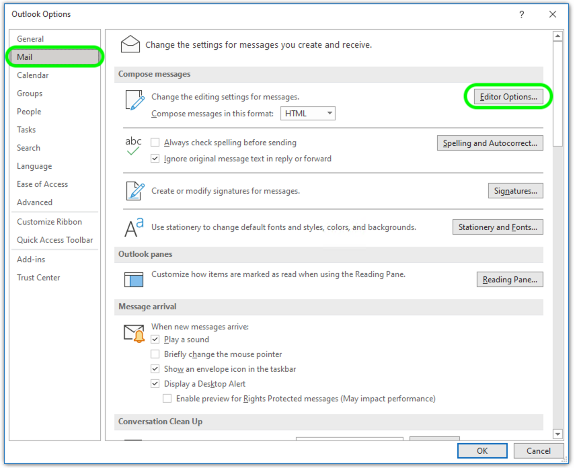Viewport: 577px width, 468px height.
Task: Open People options category
Action: coord(54,112)
